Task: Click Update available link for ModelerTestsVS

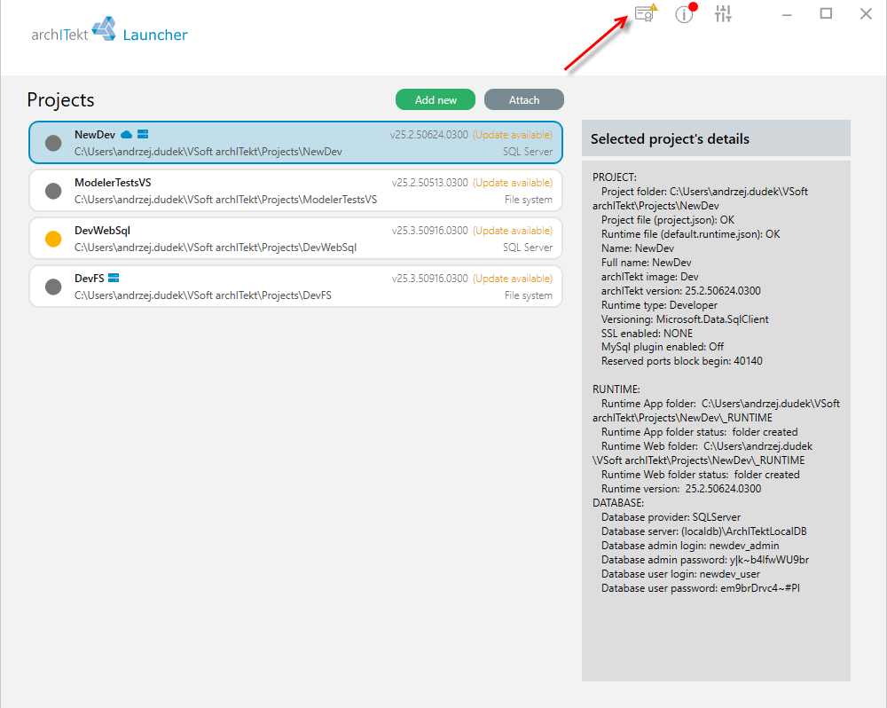Action: [x=513, y=183]
